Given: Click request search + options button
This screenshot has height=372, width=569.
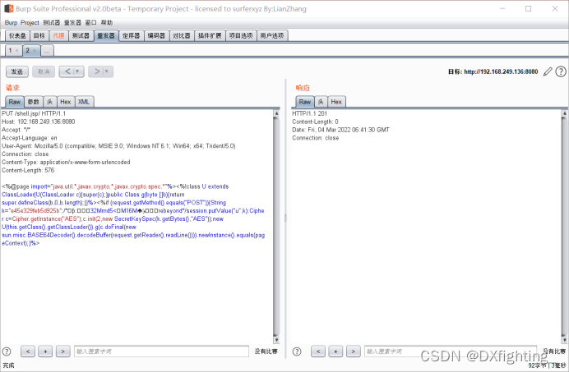Looking at the screenshot, I should click(45, 351).
